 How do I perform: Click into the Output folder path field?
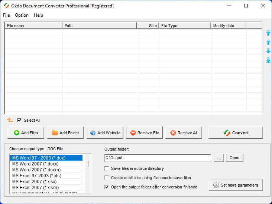pyautogui.click(x=158, y=158)
